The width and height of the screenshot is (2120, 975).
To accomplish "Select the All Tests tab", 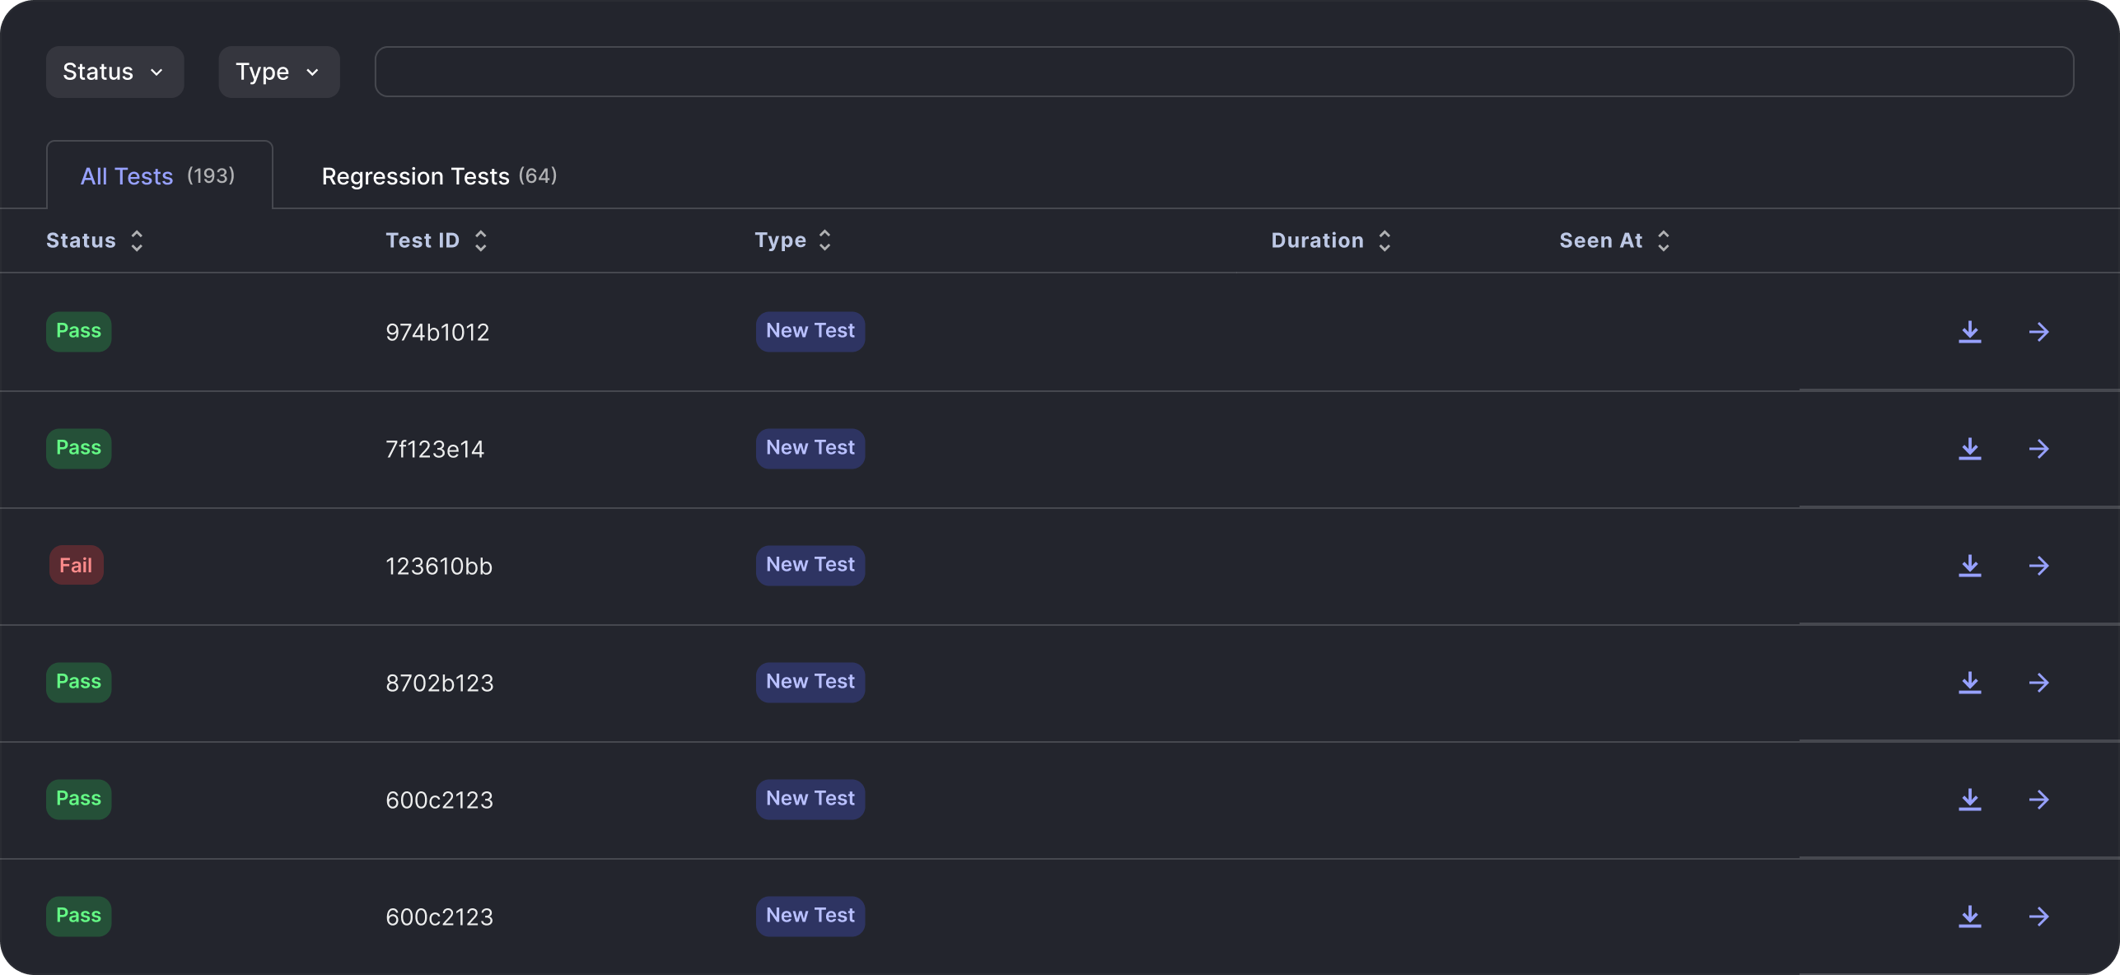I will tap(159, 175).
